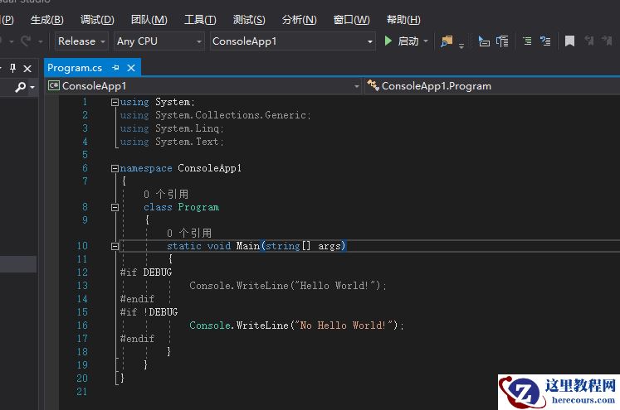Open the Release configuration dropdown

tap(81, 41)
